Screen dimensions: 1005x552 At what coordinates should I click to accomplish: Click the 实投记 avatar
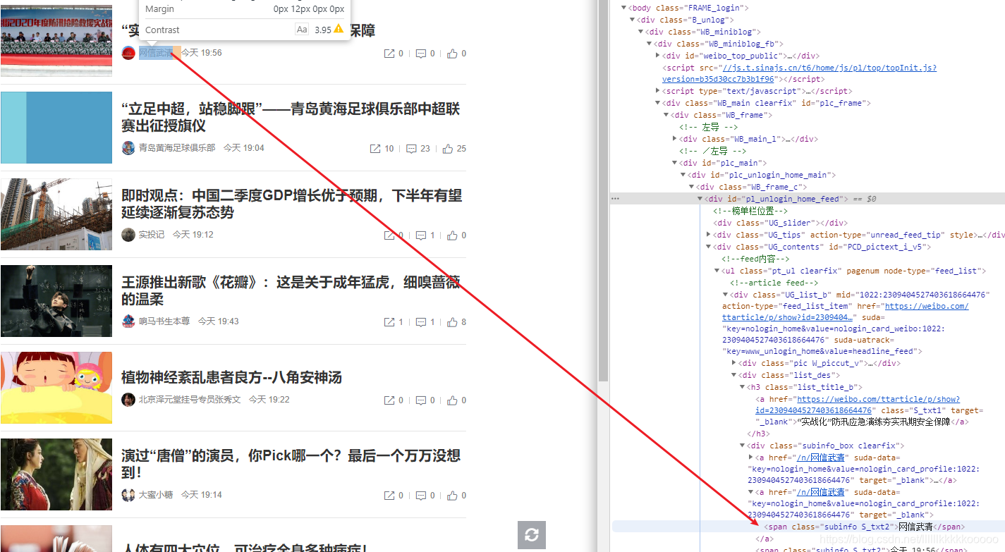click(x=128, y=235)
